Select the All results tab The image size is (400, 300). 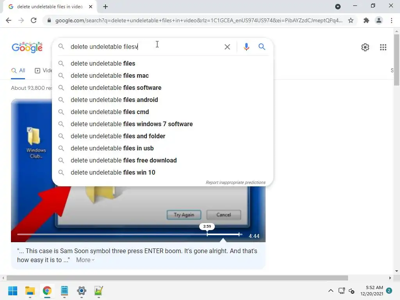pyautogui.click(x=18, y=71)
